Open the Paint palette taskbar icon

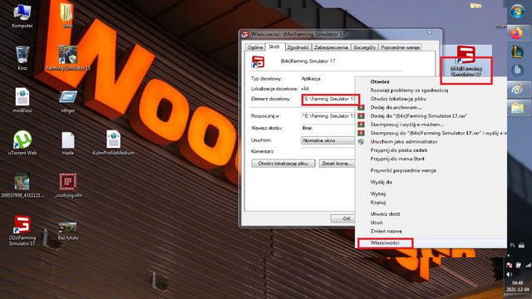tap(517, 90)
